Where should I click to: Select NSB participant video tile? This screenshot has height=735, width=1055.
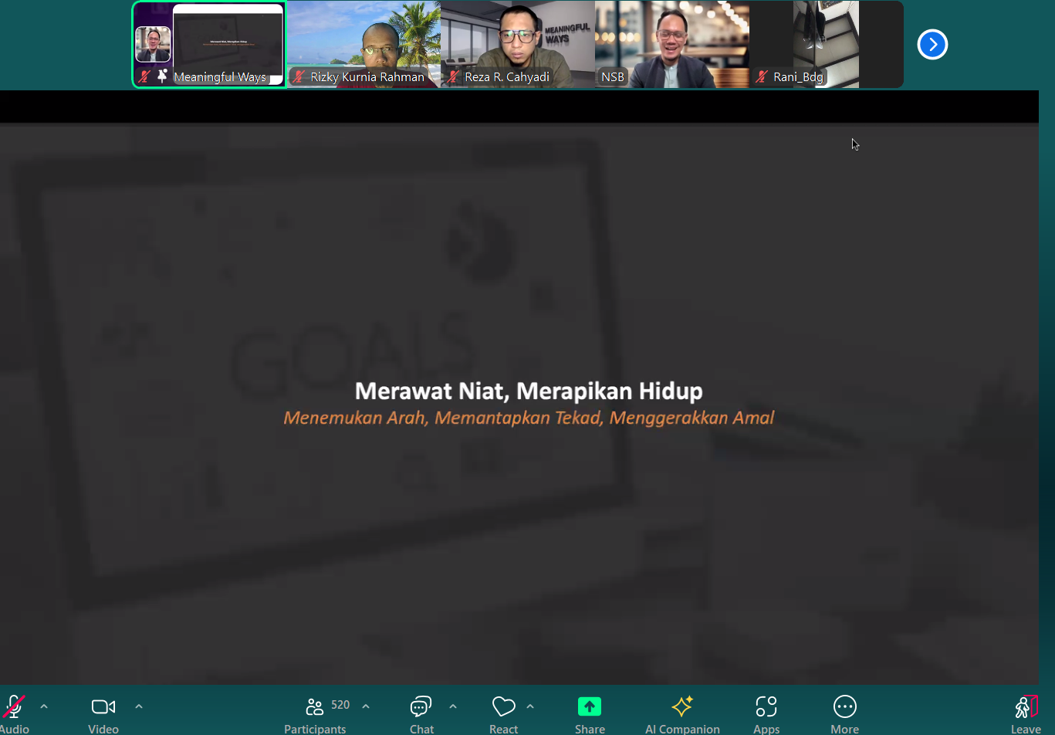(x=672, y=44)
